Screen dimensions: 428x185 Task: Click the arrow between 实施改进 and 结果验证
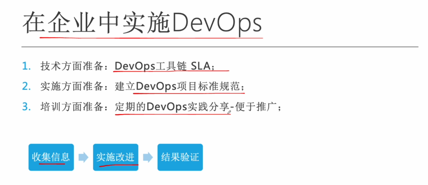pyautogui.click(x=148, y=158)
